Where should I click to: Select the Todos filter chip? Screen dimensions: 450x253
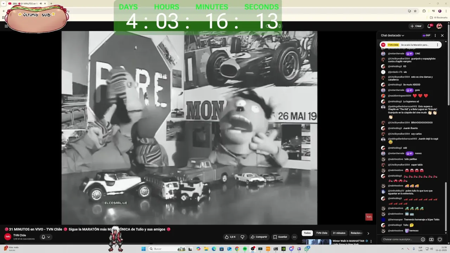point(307,233)
